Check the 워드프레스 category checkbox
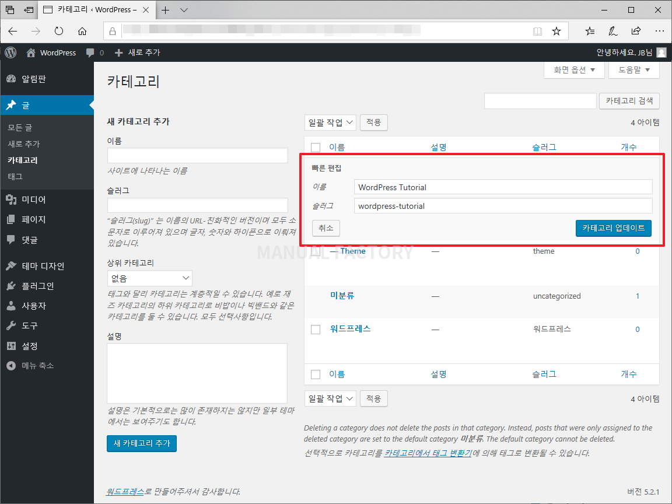This screenshot has height=504, width=672. tap(316, 329)
